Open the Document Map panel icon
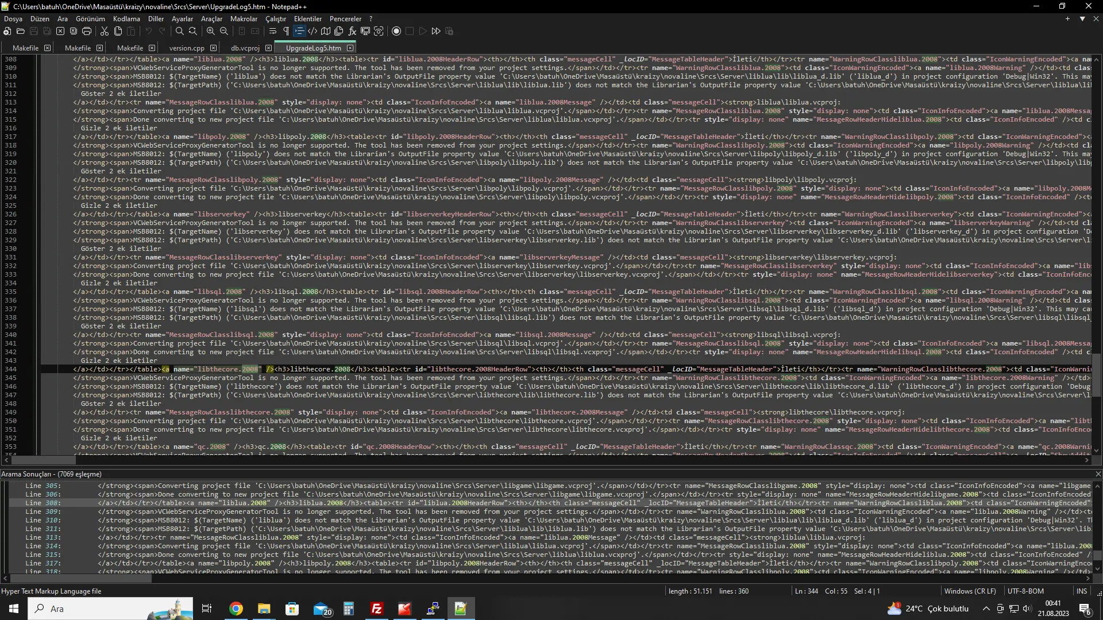This screenshot has width=1103, height=620. [326, 31]
